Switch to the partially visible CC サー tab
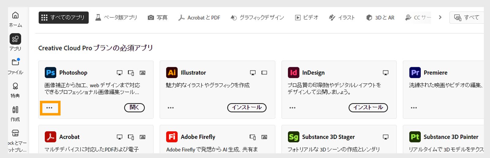The width and height of the screenshot is (490, 158). click(418, 18)
